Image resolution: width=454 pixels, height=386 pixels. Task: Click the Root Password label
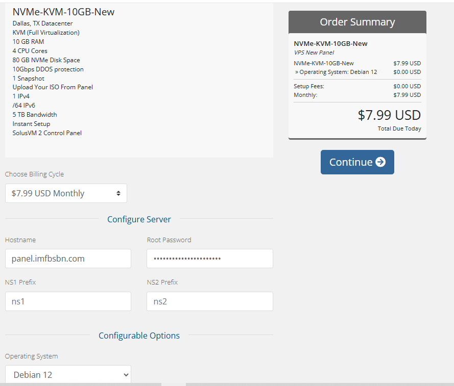click(x=169, y=240)
